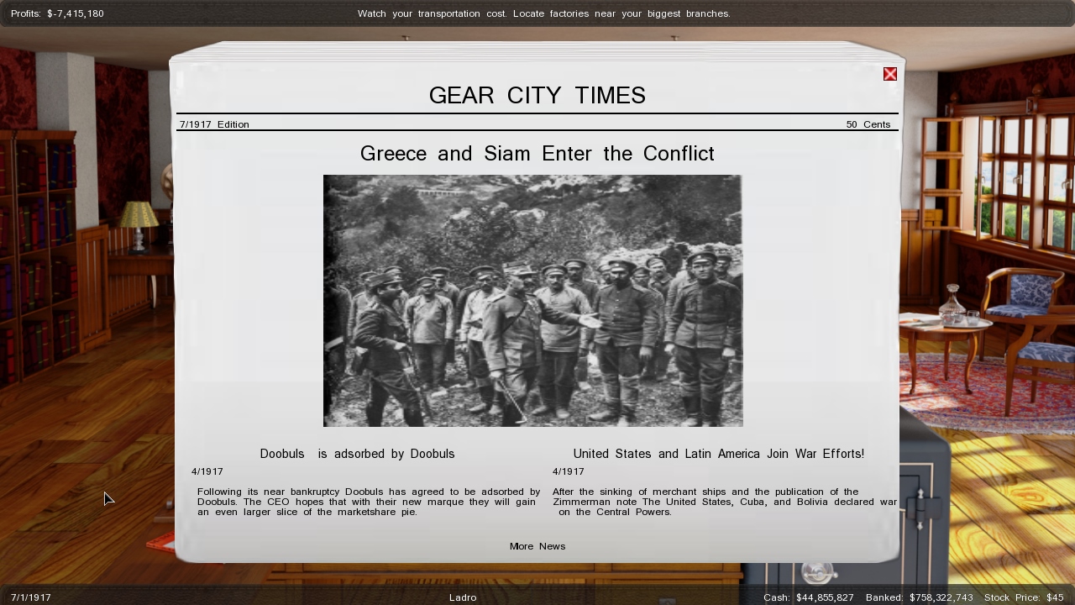
Task: Click the bookshelf on the left wall
Action: click(x=38, y=252)
